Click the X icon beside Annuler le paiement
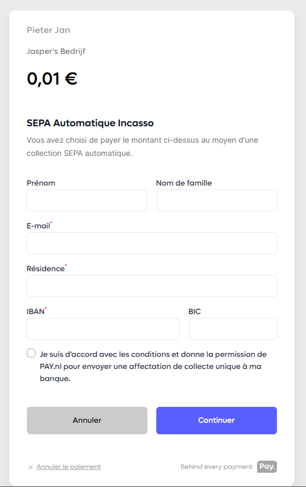Image resolution: width=306 pixels, height=487 pixels. pos(30,467)
